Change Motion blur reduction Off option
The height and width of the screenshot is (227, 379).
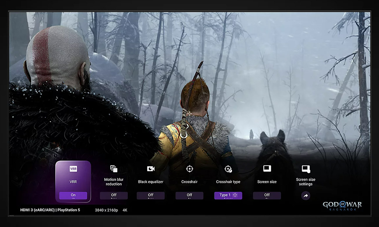114,195
